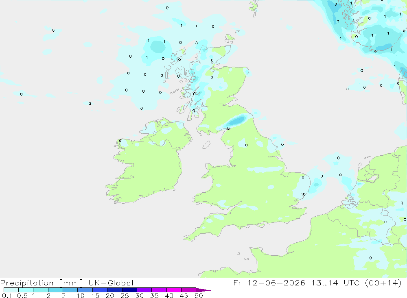This screenshot has width=407, height=298.
Task: Select the 0.5–1 mm legend color swatch
Action: pos(26,290)
